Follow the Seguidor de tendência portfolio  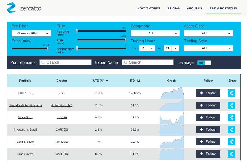click(208, 105)
